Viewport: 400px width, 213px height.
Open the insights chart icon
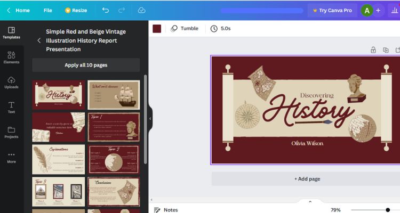pyautogui.click(x=394, y=11)
